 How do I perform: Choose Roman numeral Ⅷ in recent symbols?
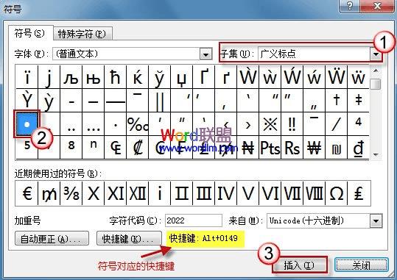(x=314, y=193)
